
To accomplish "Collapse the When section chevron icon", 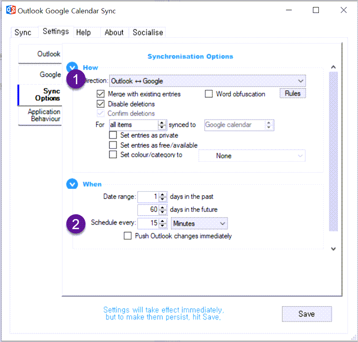I will point(72,184).
